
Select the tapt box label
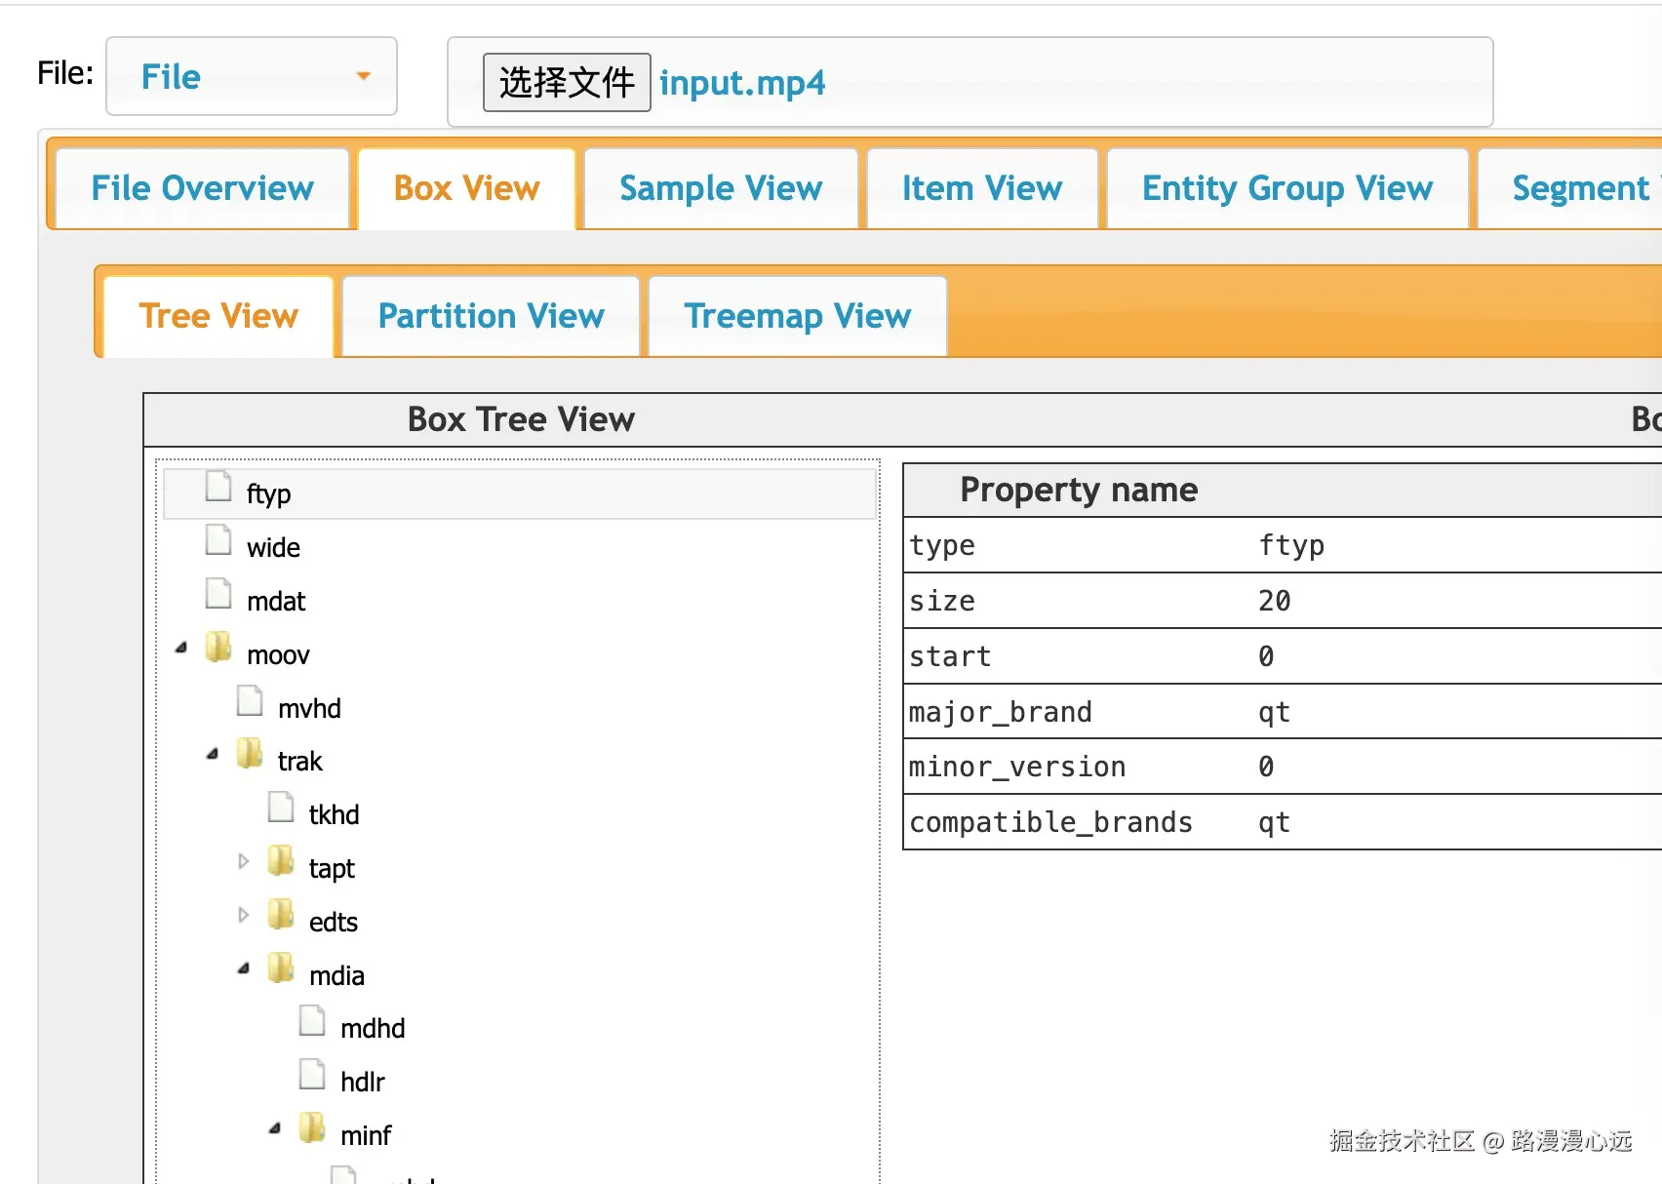tap(332, 868)
